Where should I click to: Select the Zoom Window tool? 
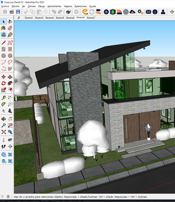[x=10, y=125]
